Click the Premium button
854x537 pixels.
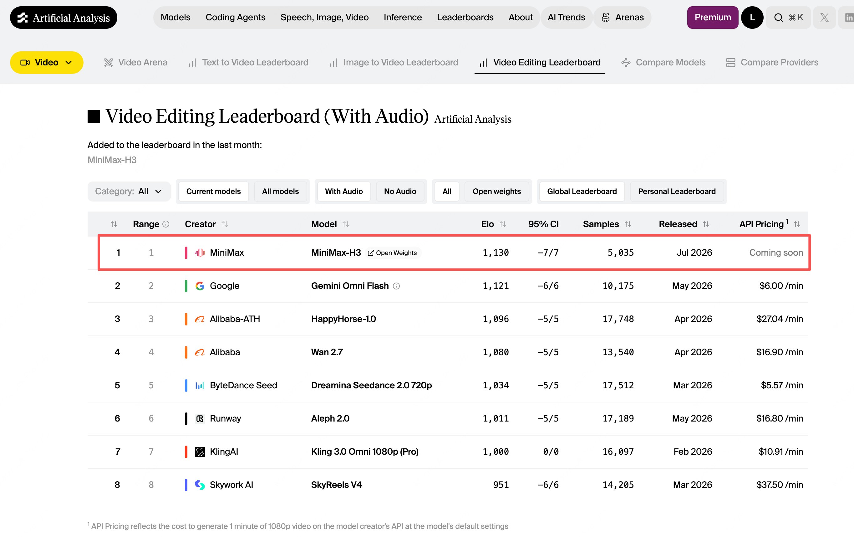click(713, 18)
